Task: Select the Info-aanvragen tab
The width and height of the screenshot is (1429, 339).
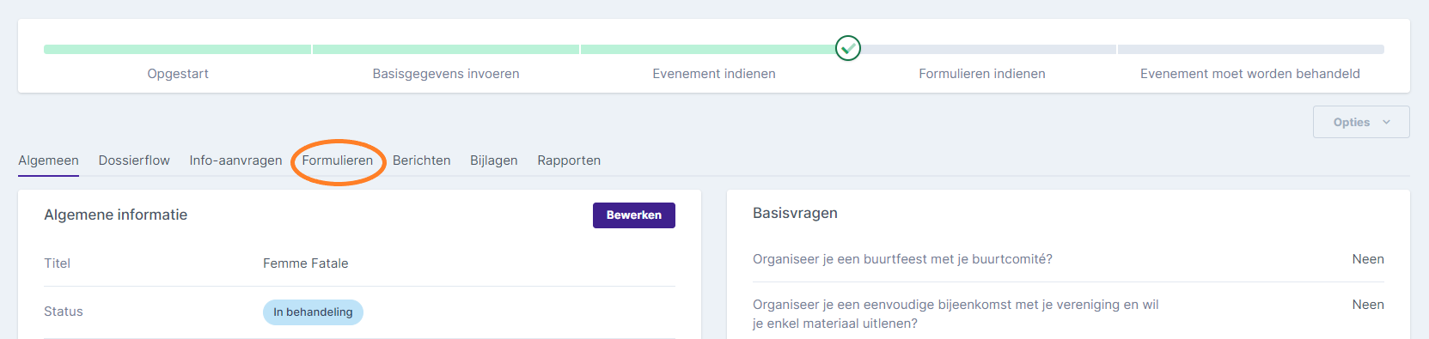Action: 235,160
